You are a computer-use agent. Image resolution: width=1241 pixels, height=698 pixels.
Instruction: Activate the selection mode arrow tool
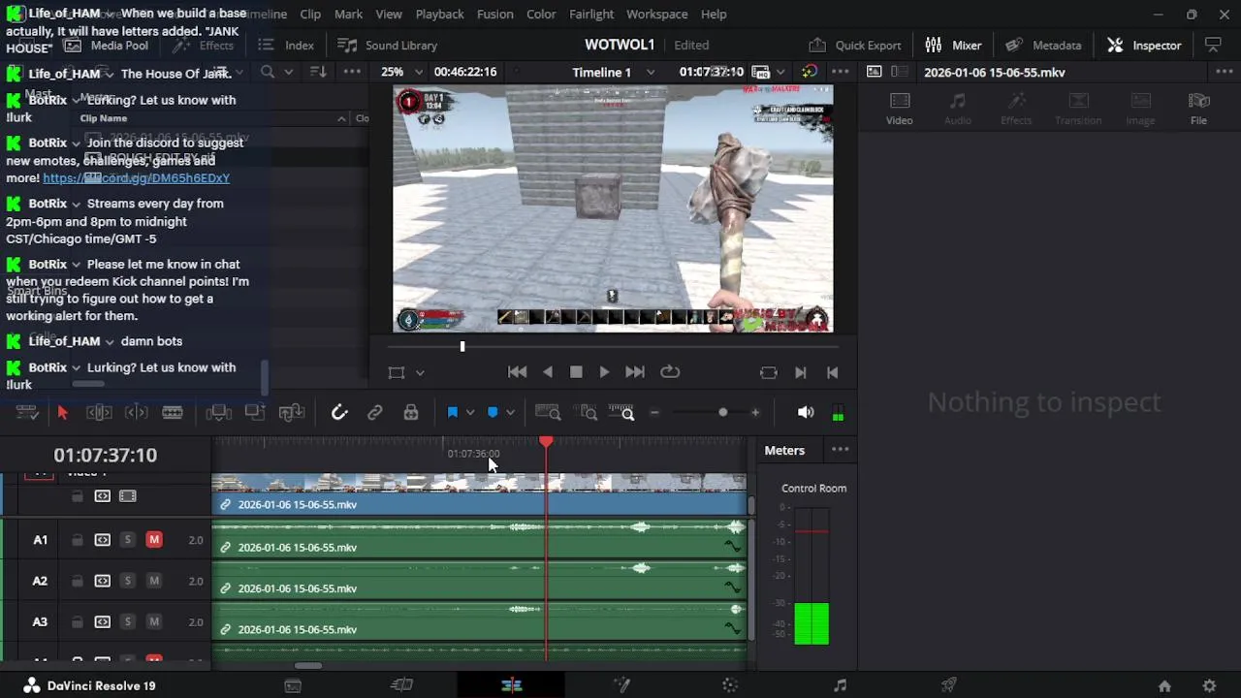click(x=62, y=413)
